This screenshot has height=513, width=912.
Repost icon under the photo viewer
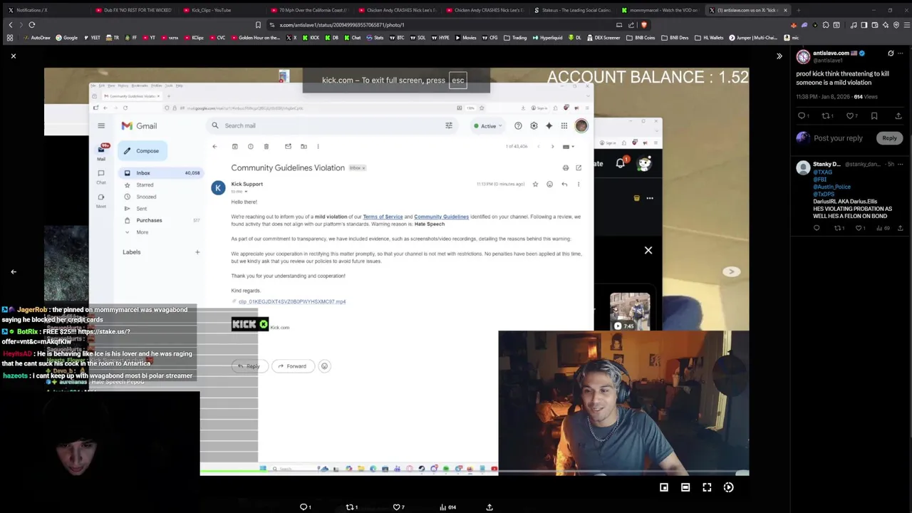351,507
